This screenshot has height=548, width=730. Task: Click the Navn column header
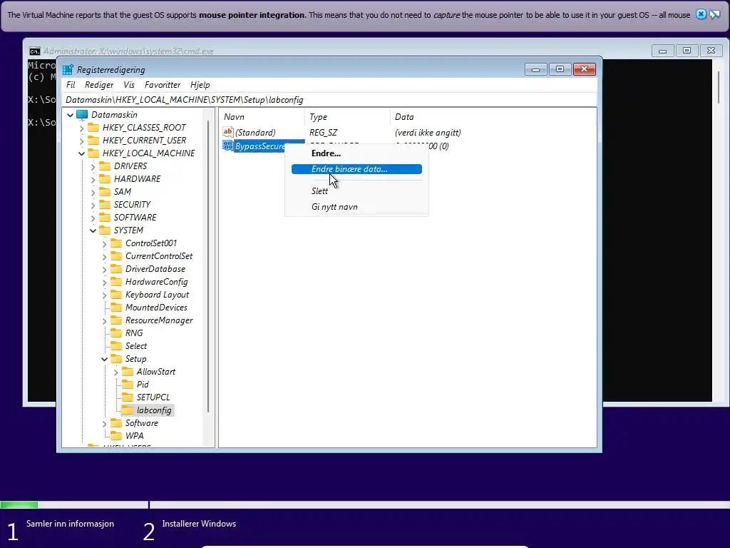pyautogui.click(x=262, y=117)
